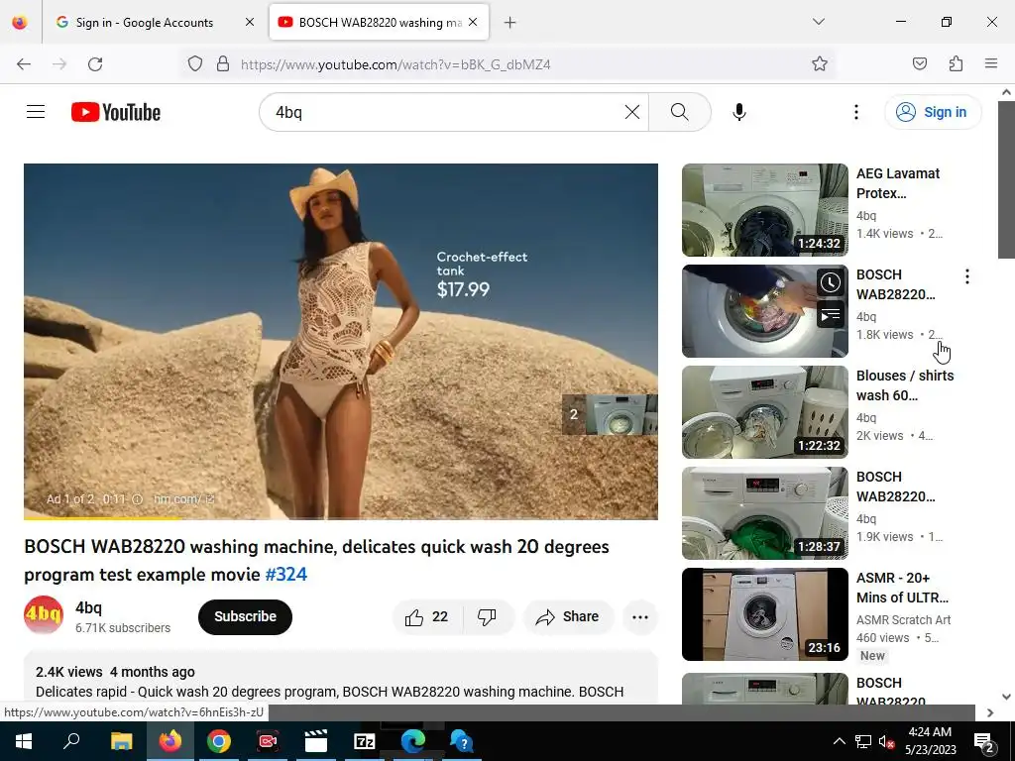This screenshot has height=761, width=1015.
Task: Bookmark this page with the star
Action: [820, 63]
